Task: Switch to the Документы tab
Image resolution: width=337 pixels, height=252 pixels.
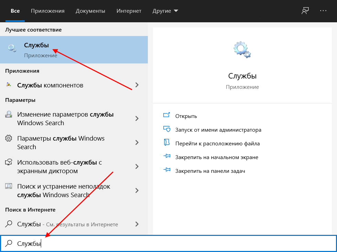Action: [x=90, y=11]
